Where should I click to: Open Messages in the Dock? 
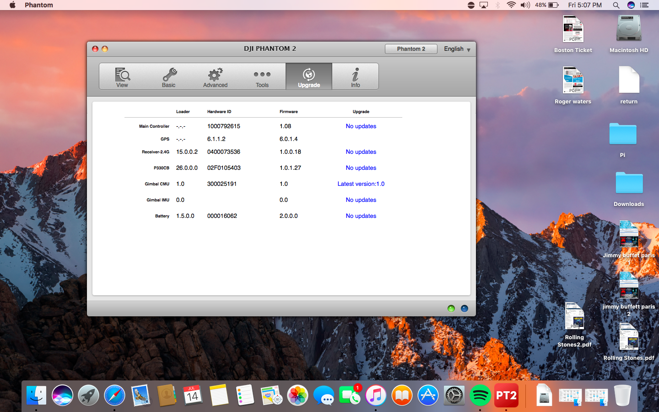(x=324, y=395)
